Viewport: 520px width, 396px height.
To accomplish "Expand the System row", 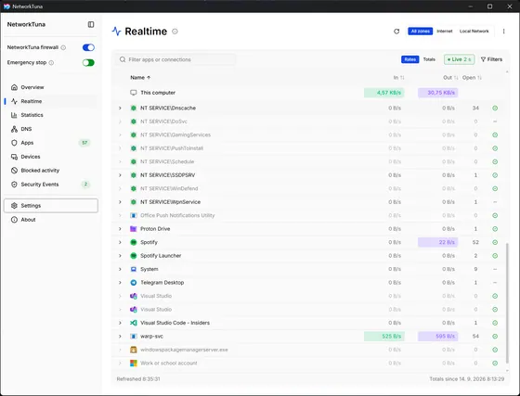I will (120, 269).
